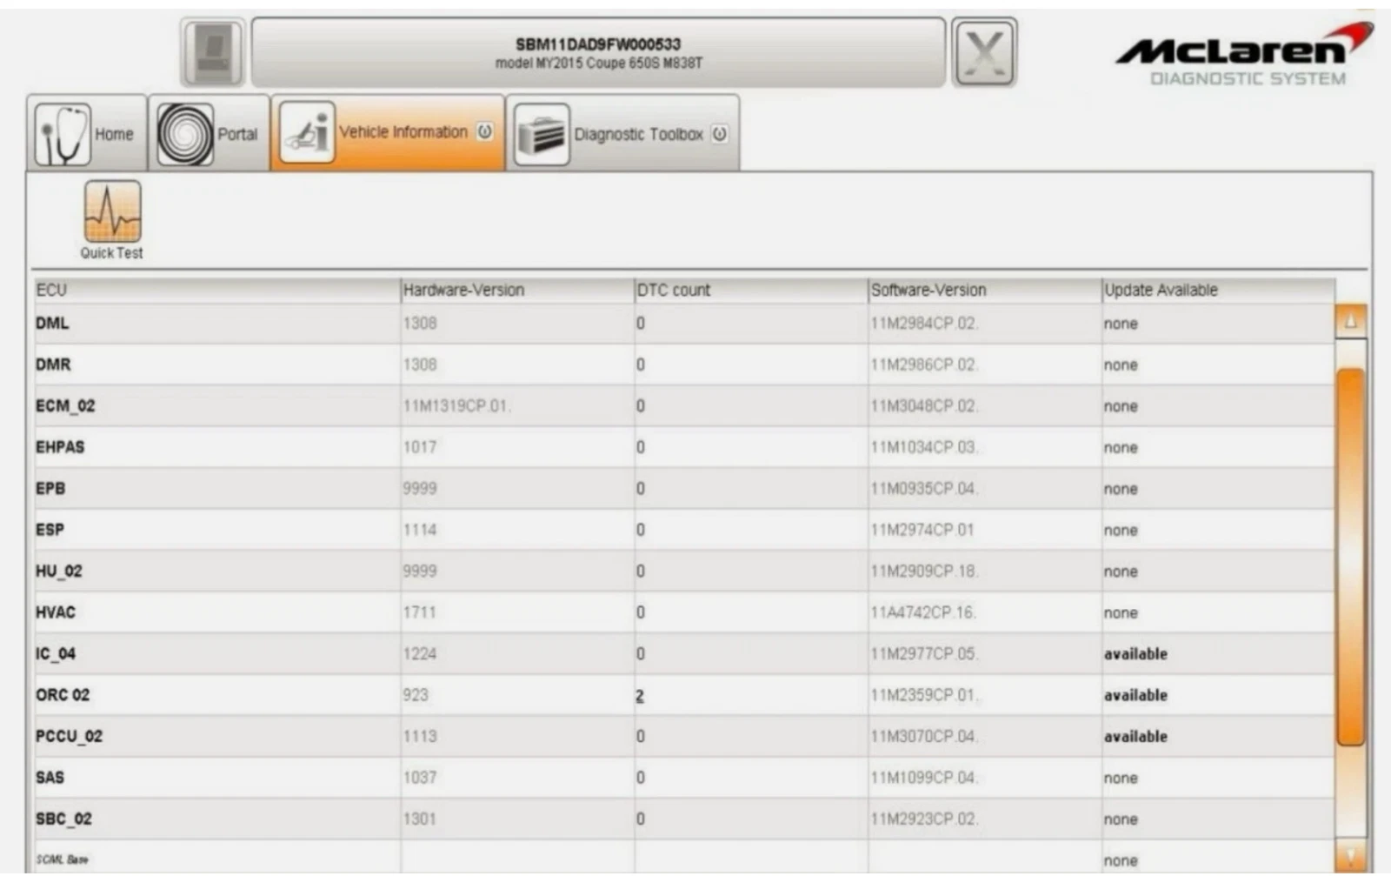Sort by Update Available column header
1391x876 pixels.
click(x=1218, y=290)
